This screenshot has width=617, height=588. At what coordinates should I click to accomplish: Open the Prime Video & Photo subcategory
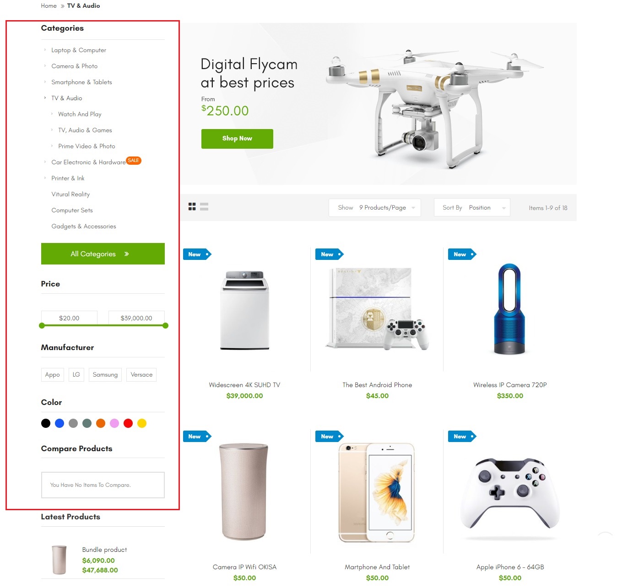(x=87, y=146)
